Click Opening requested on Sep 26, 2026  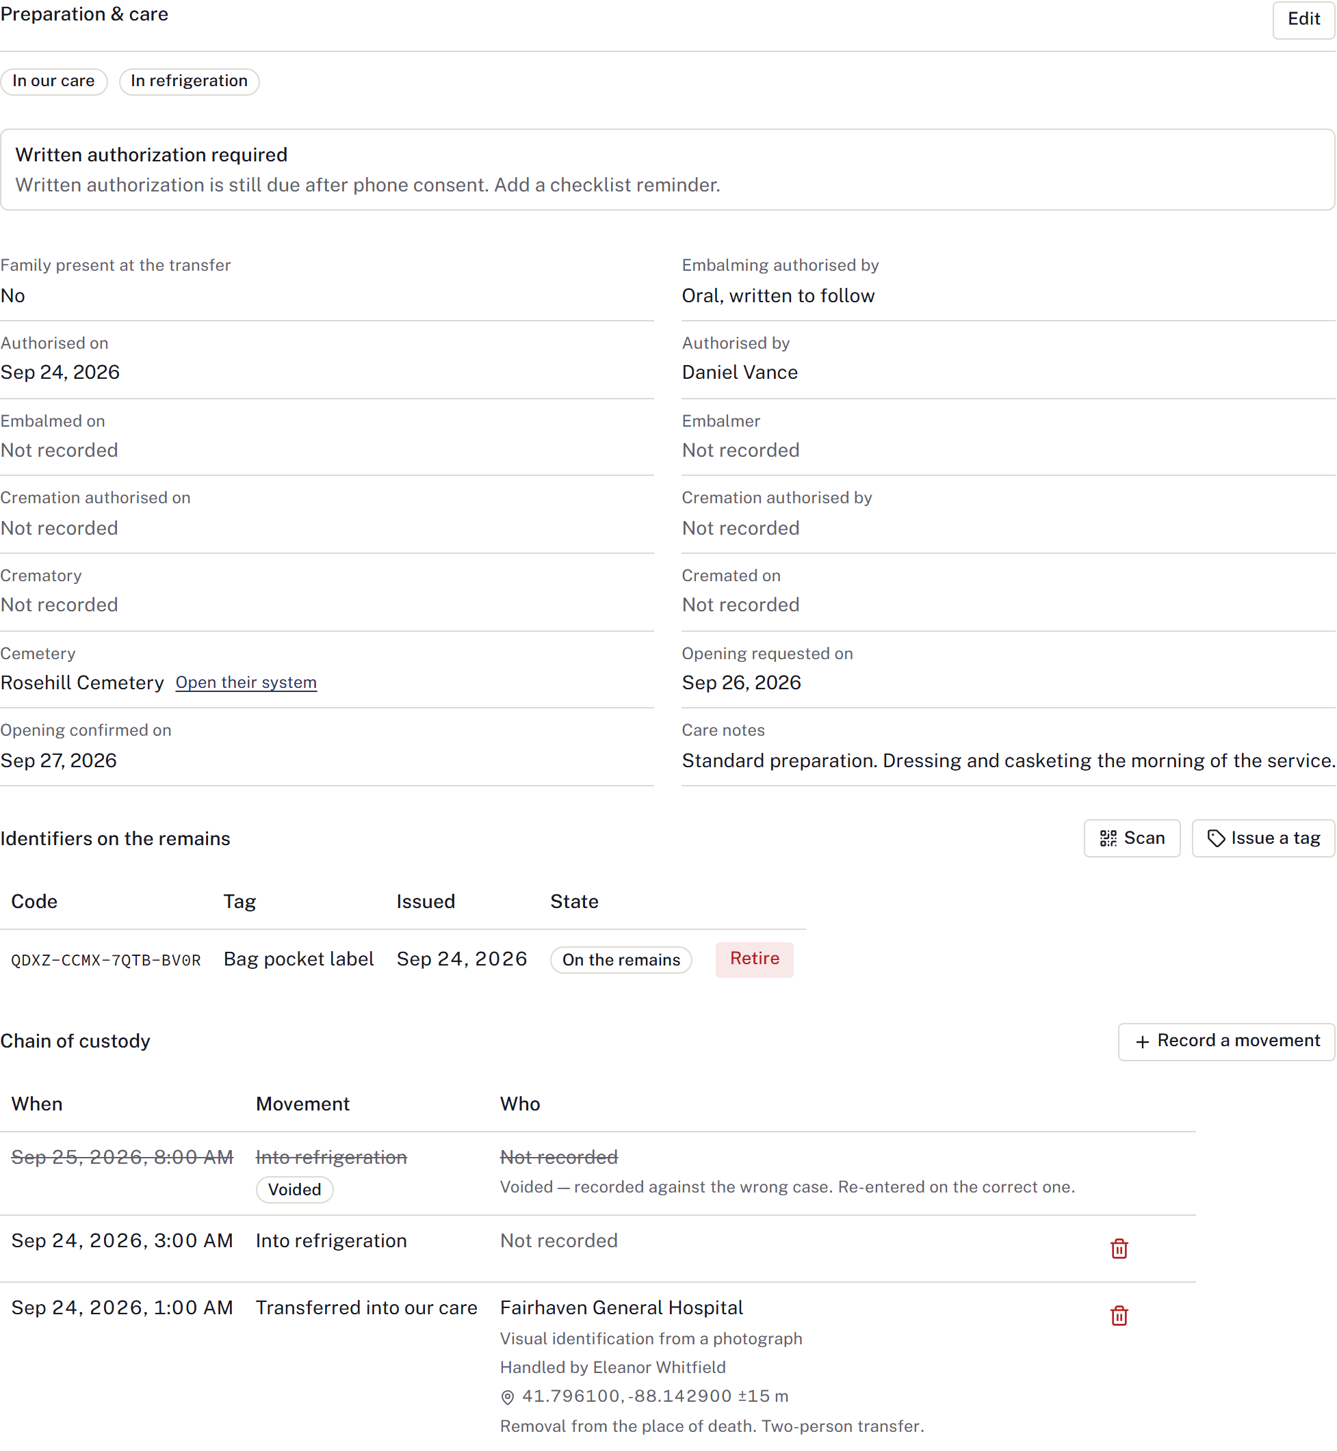coord(741,682)
